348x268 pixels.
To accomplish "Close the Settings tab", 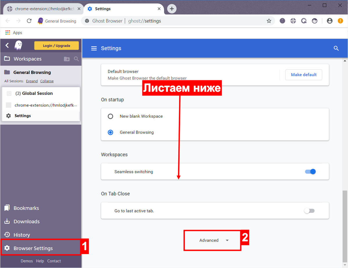I will tap(159, 9).
